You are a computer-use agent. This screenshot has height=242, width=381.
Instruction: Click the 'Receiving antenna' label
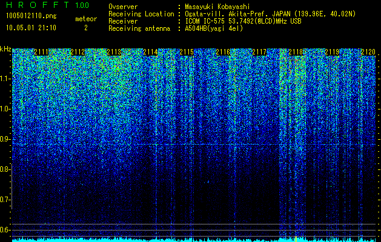[x=139, y=28]
